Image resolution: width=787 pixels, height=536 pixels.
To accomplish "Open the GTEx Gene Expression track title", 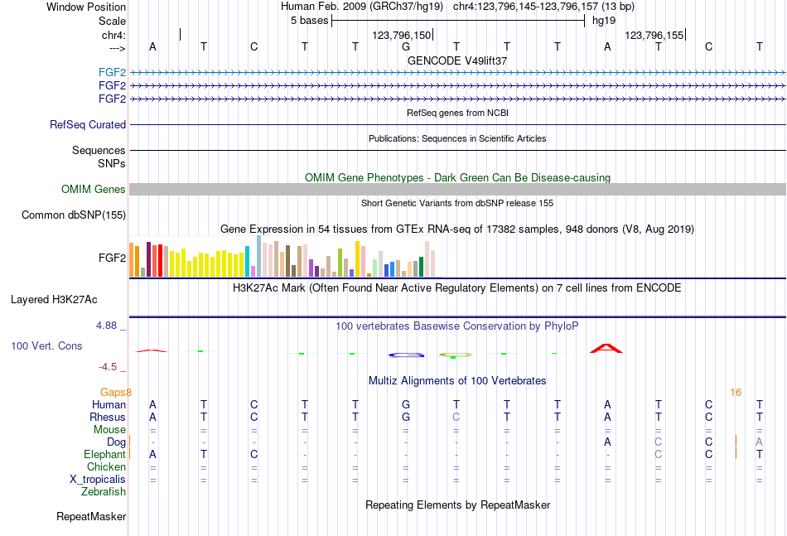I will (457, 229).
